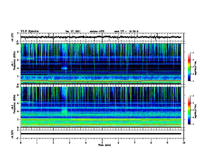Click the green 6 kHz streak at start of ch.1 spectrogram
Screen dimensions: 207x160
(28, 59)
